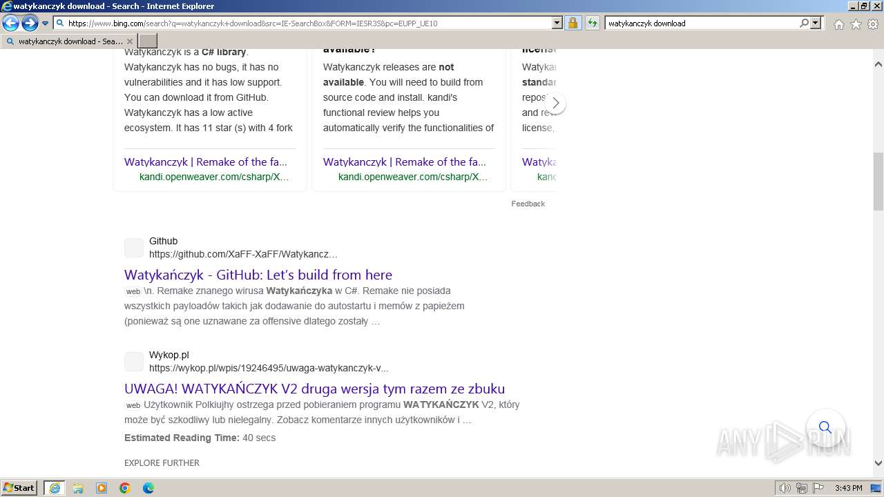The width and height of the screenshot is (884, 497).
Task: Open first Watykanczyk Remake card title link
Action: 206,162
